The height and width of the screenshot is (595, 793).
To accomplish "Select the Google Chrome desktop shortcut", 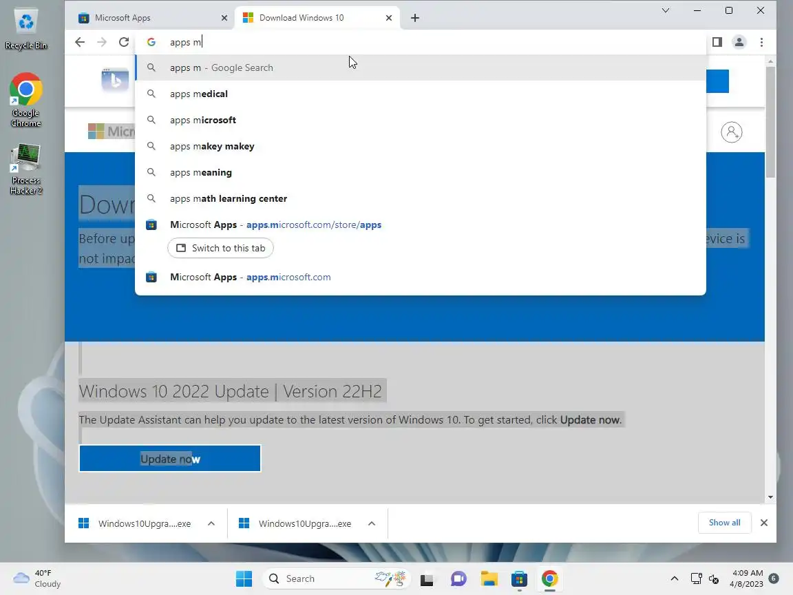I will (25, 100).
